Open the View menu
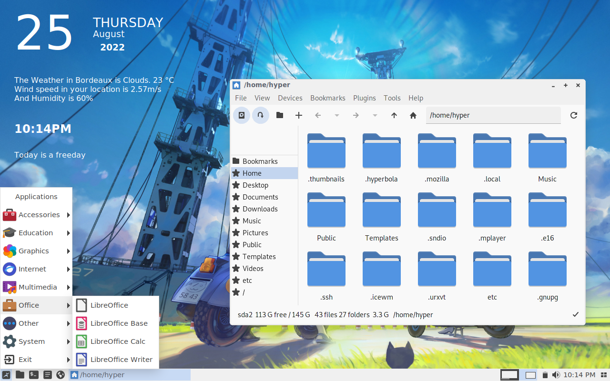The width and height of the screenshot is (610, 381). pos(262,98)
